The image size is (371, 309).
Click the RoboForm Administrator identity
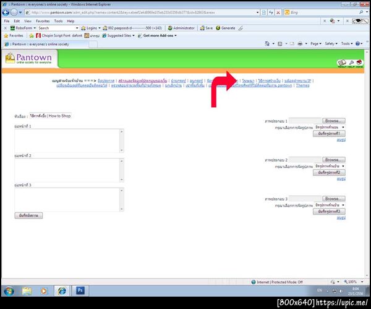coord(181,28)
